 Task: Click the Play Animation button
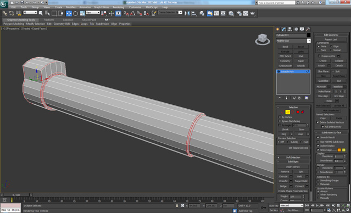tap(317, 205)
